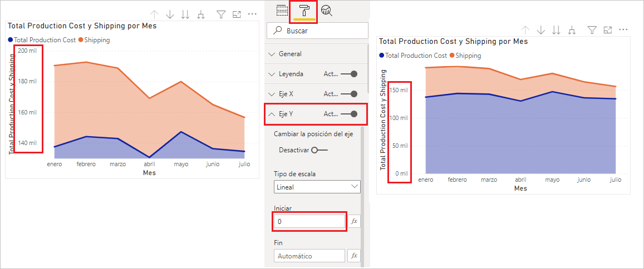This screenshot has width=644, height=269.
Task: Toggle the Eje X switch off
Action: pos(349,94)
